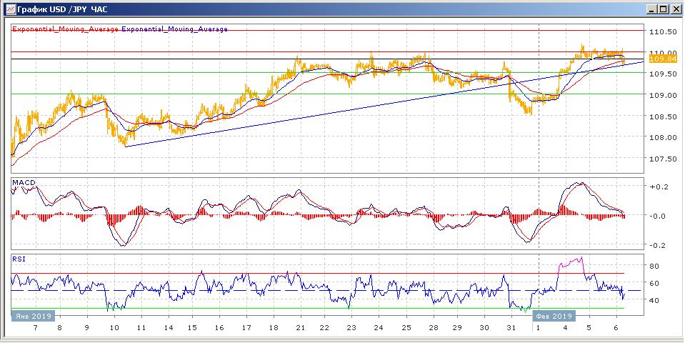Click date label 21 on time axis
This screenshot has height=343, width=685.
[300, 328]
